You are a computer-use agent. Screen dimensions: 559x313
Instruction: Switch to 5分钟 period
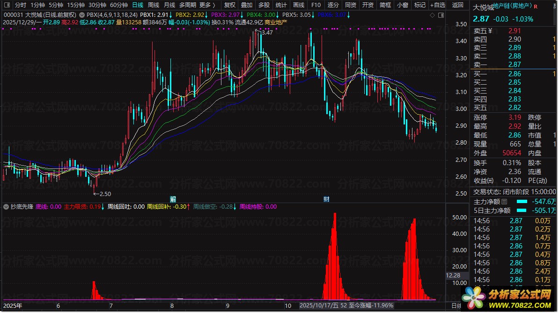56,5
